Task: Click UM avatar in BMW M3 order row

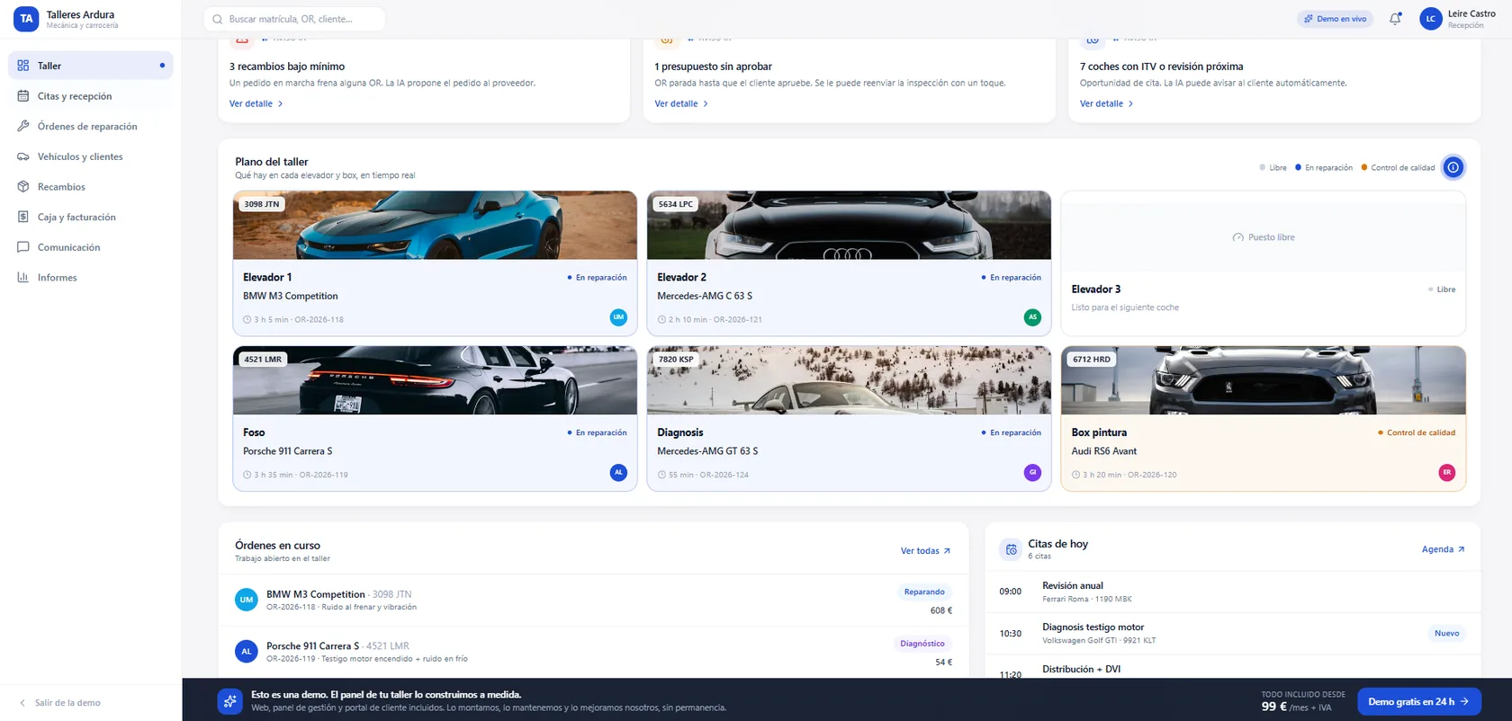Action: pyautogui.click(x=247, y=600)
